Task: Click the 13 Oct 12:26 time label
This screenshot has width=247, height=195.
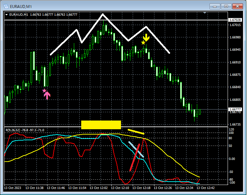Action: point(163,188)
